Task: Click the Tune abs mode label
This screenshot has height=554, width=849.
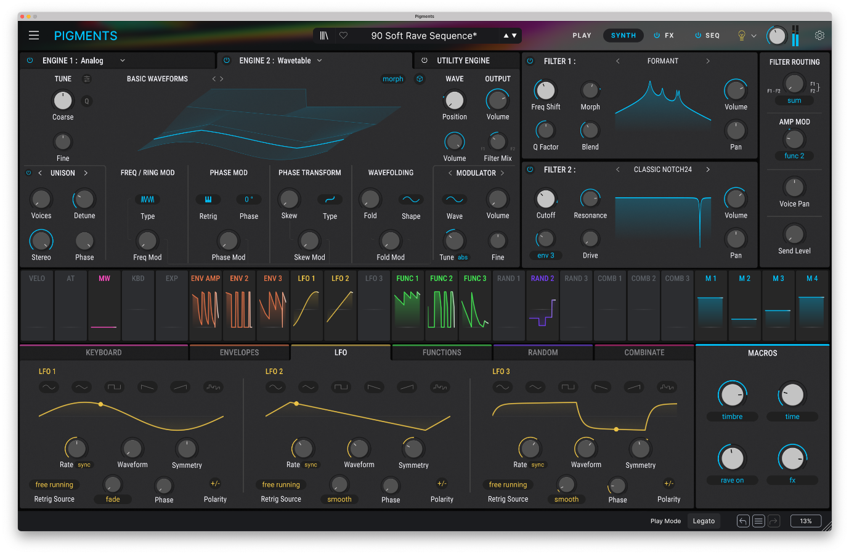Action: pos(463,258)
